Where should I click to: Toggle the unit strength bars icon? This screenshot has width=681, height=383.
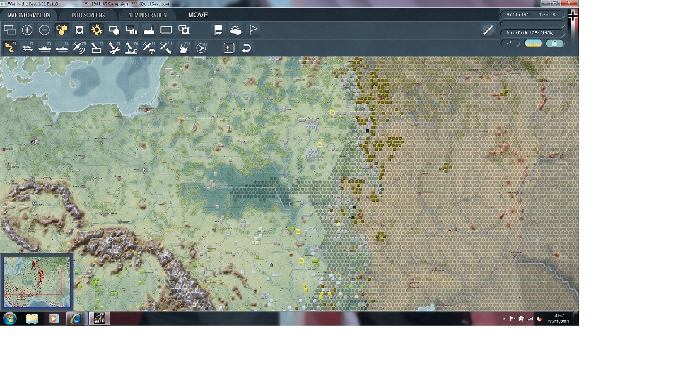131,30
